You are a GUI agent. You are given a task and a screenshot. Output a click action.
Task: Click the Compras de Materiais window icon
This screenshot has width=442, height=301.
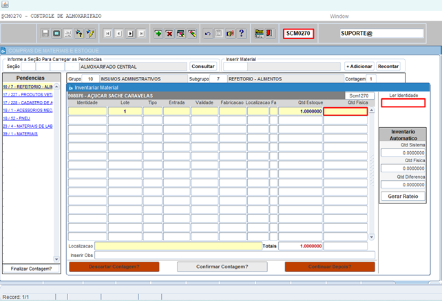[3, 51]
